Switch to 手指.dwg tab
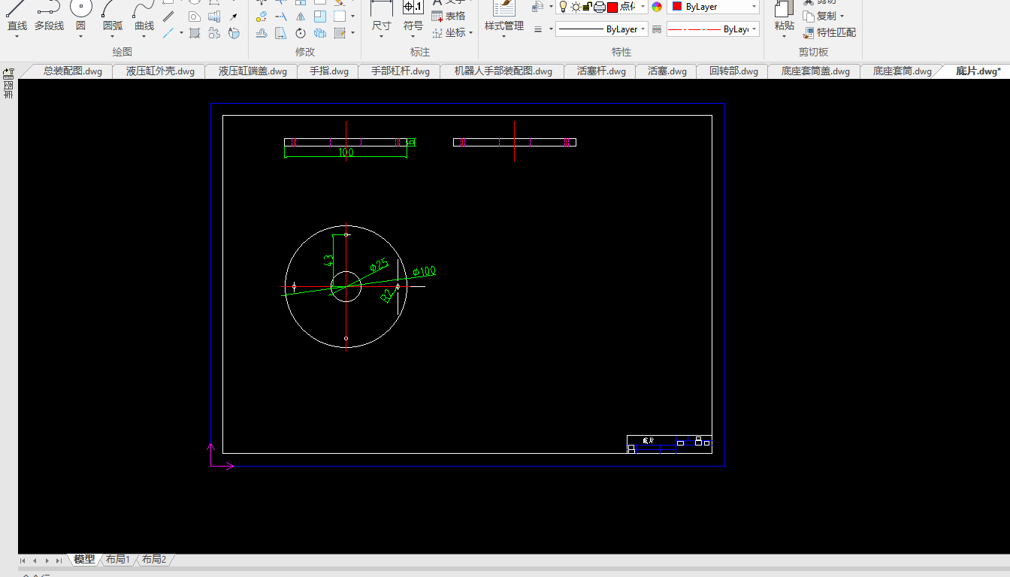The image size is (1010, 577). [329, 71]
